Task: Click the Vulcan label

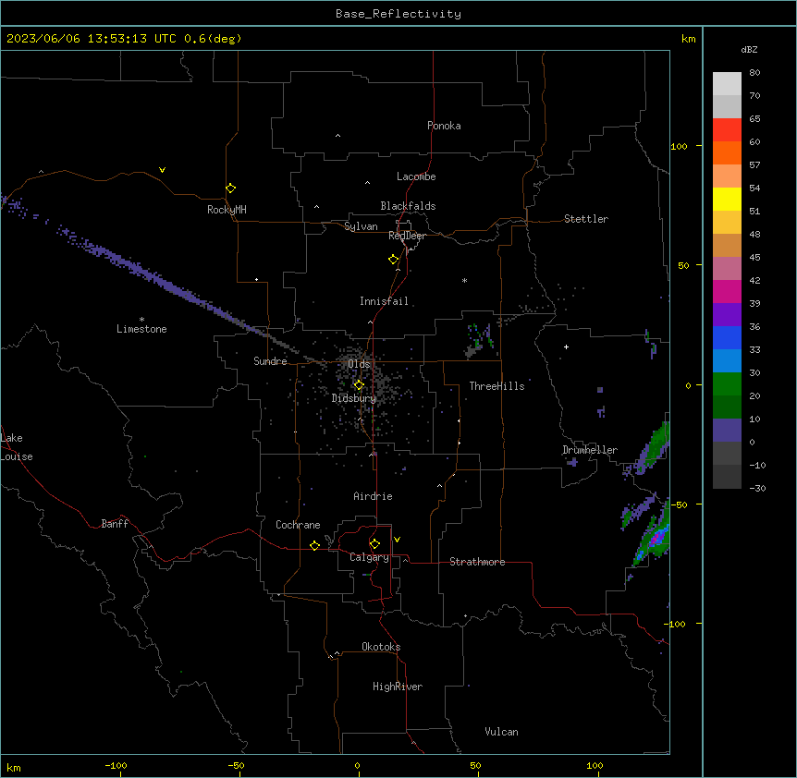Action: coord(501,732)
